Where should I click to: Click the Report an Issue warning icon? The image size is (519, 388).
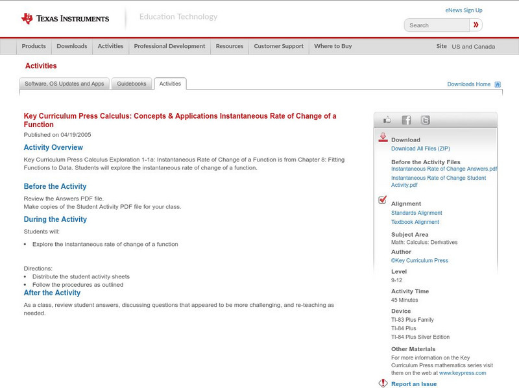pyautogui.click(x=382, y=383)
